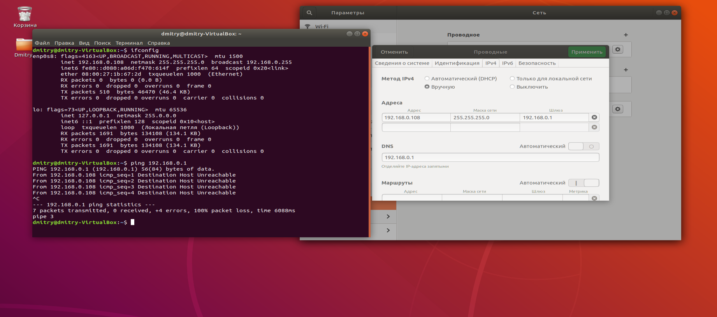This screenshot has height=317, width=717.
Task: Maximize the terminal window
Action: point(357,34)
